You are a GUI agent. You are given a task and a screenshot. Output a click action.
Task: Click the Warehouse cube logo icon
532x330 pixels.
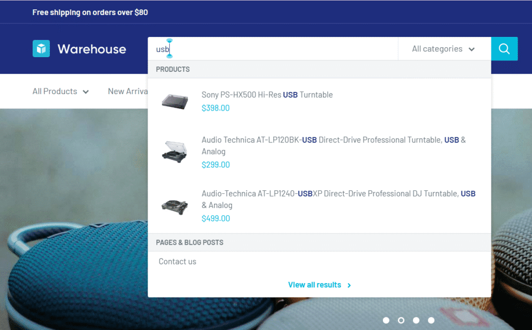coord(40,48)
